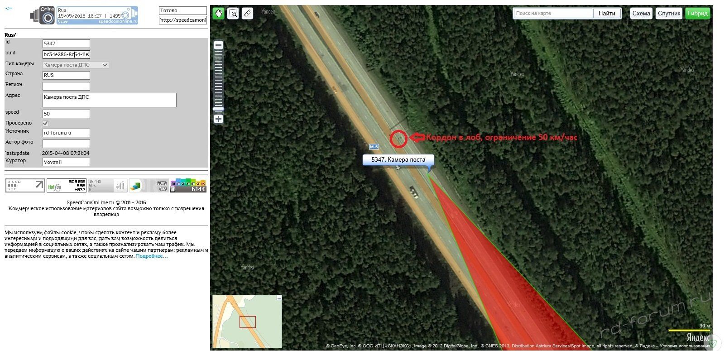Switch map to Спутник view
Screen dimensions: 724x351
click(x=669, y=13)
